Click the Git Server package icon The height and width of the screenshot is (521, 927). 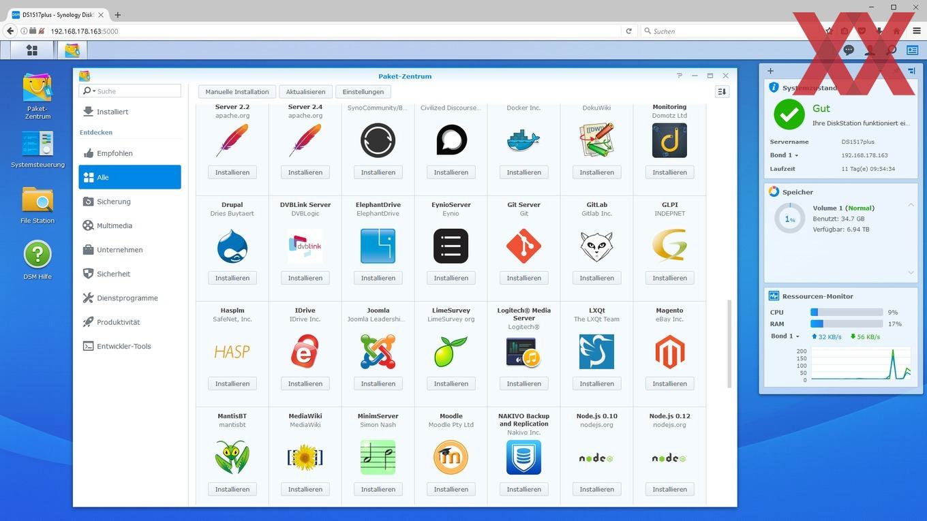tap(523, 246)
